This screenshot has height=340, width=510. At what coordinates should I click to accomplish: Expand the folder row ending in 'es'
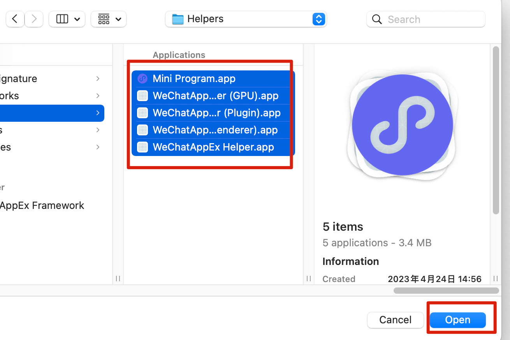98,147
